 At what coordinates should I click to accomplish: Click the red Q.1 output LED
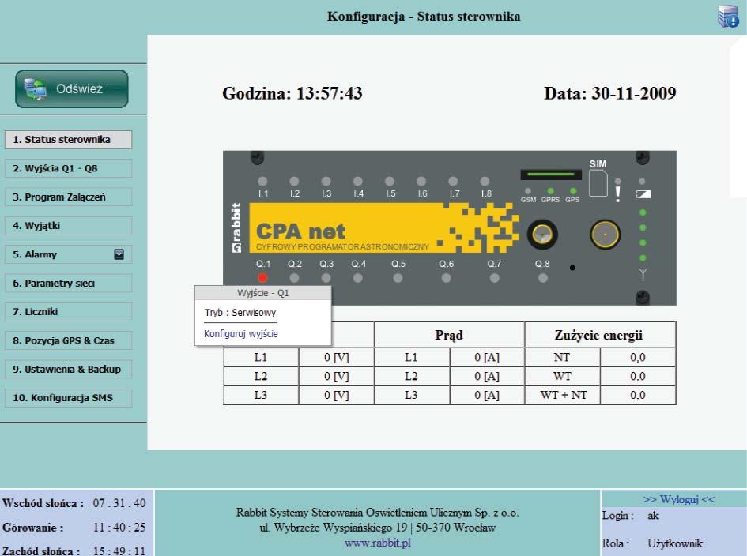(x=262, y=277)
